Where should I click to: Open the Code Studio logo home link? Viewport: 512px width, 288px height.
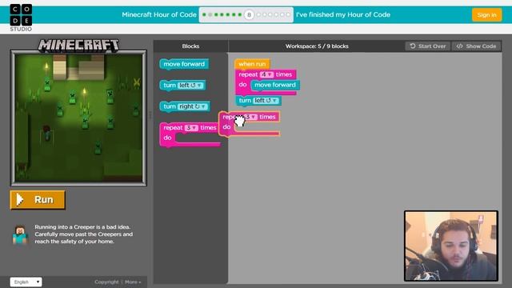[21, 18]
